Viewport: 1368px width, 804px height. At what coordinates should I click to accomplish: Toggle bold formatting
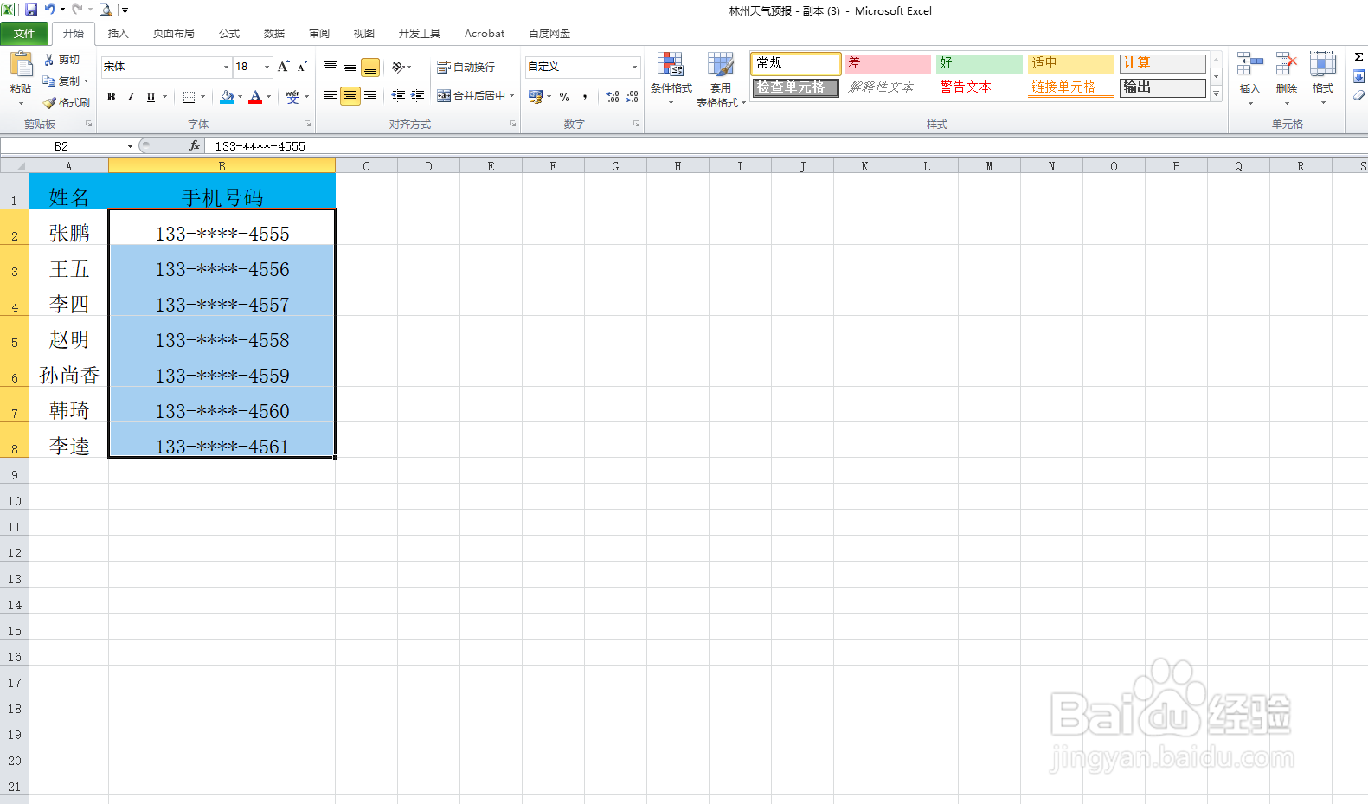coord(111,97)
